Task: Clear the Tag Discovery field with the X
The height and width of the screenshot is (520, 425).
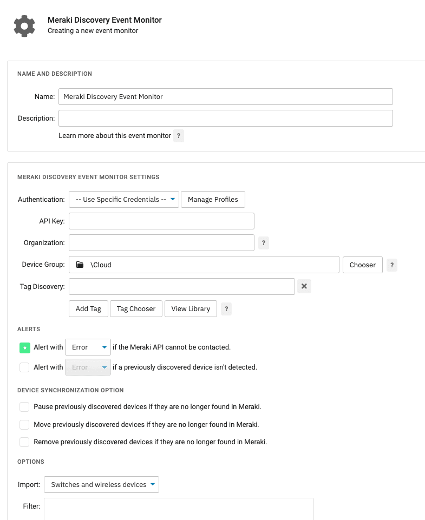Action: [304, 286]
